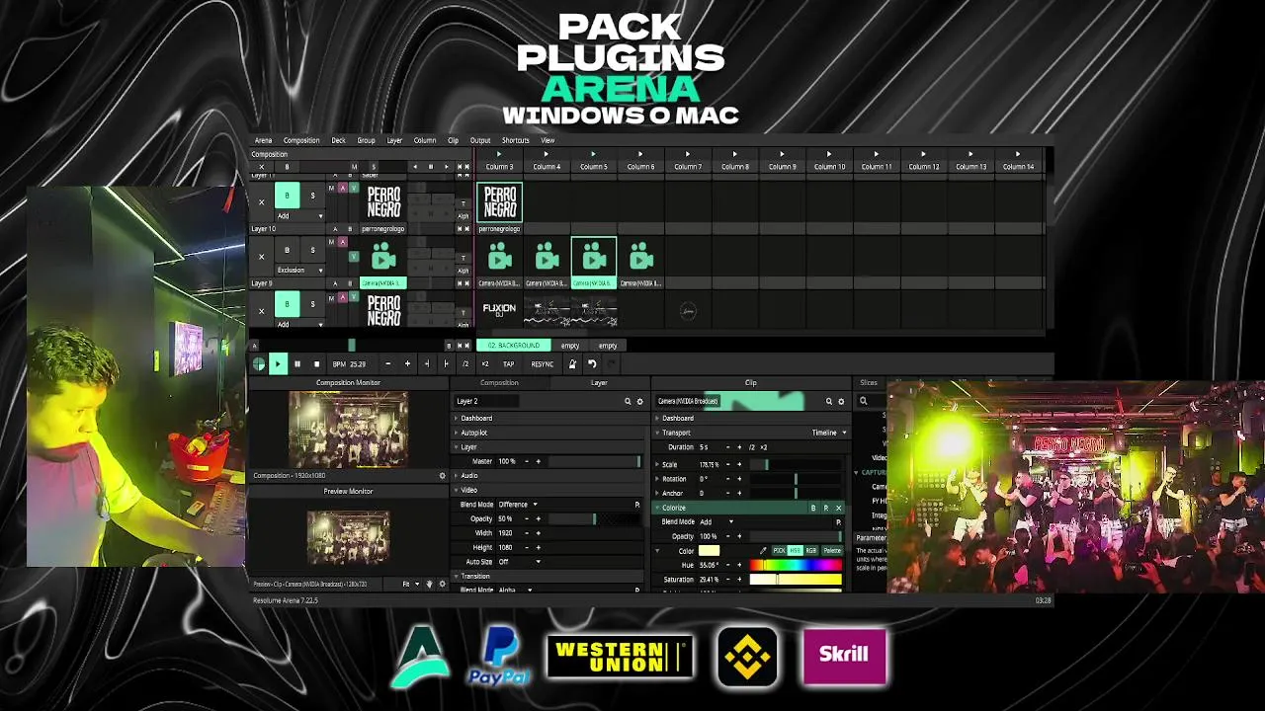Image resolution: width=1265 pixels, height=711 pixels.
Task: Toggle Bypass B on the Colorize effect
Action: tap(813, 508)
